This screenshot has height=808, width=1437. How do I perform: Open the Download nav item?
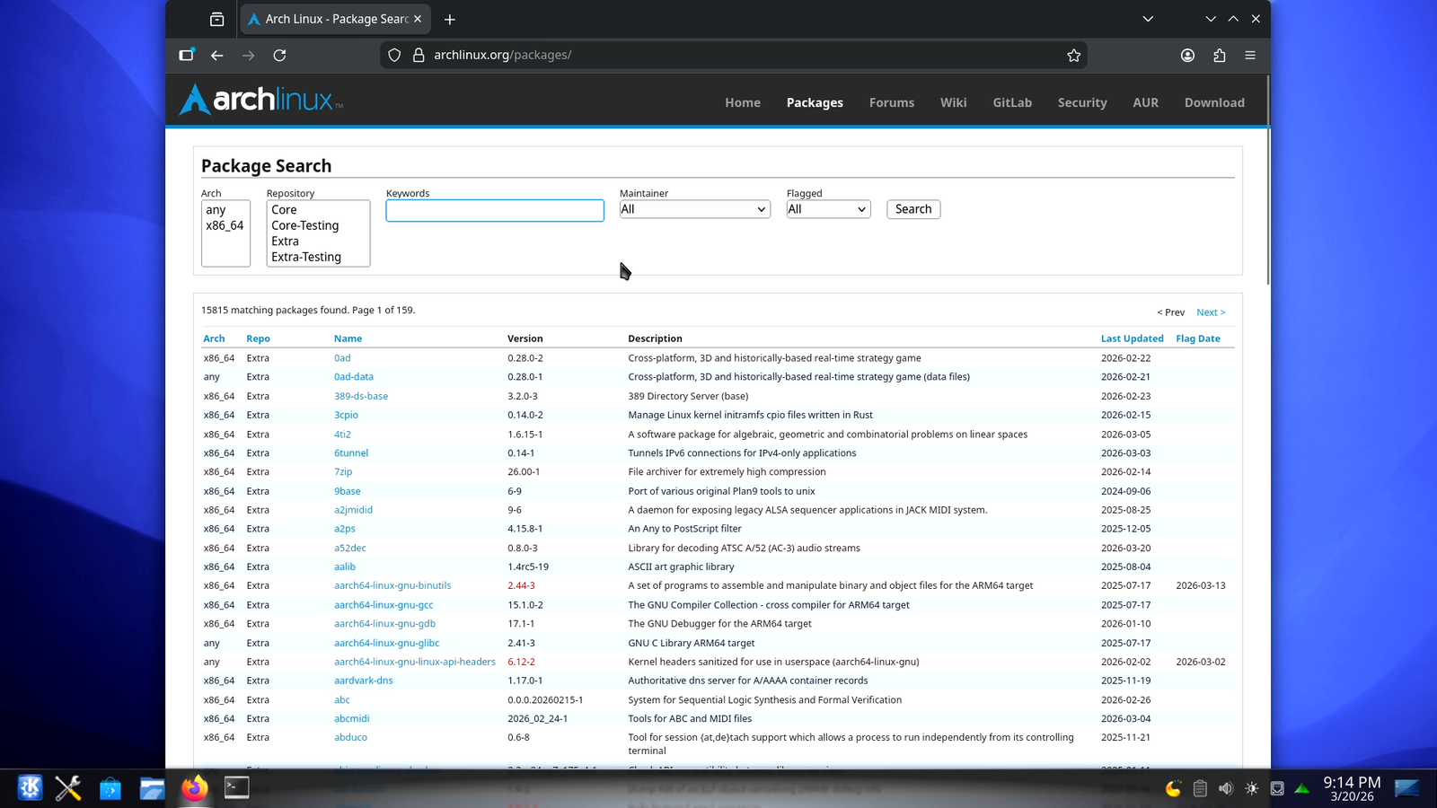(1214, 102)
